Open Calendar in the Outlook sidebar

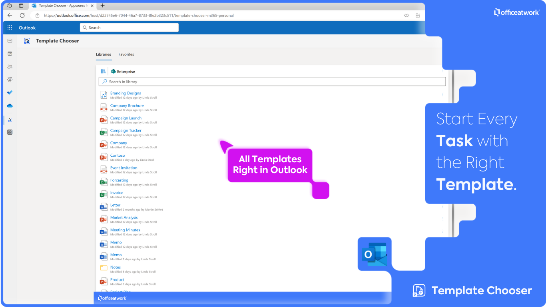point(10,54)
